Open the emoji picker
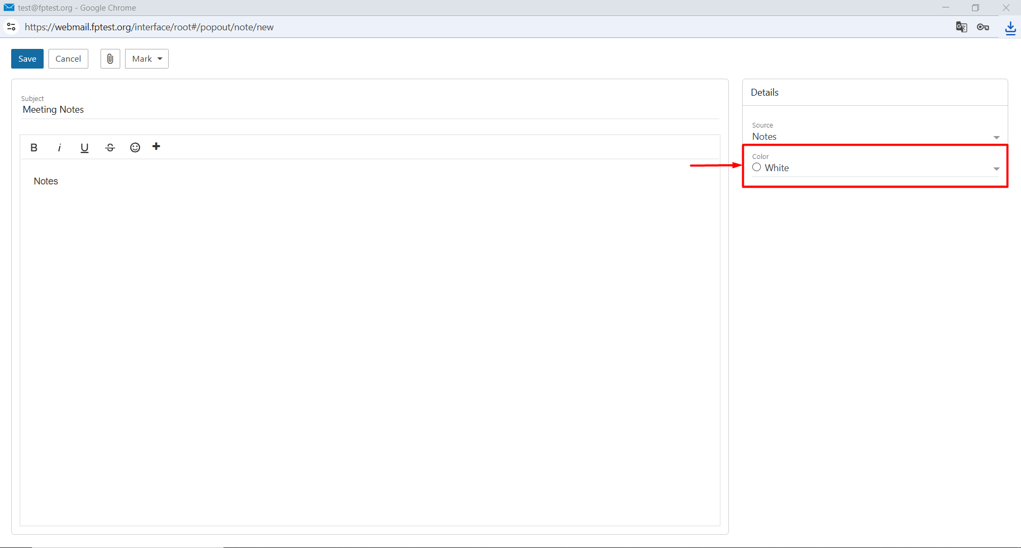The height and width of the screenshot is (548, 1021). point(135,147)
